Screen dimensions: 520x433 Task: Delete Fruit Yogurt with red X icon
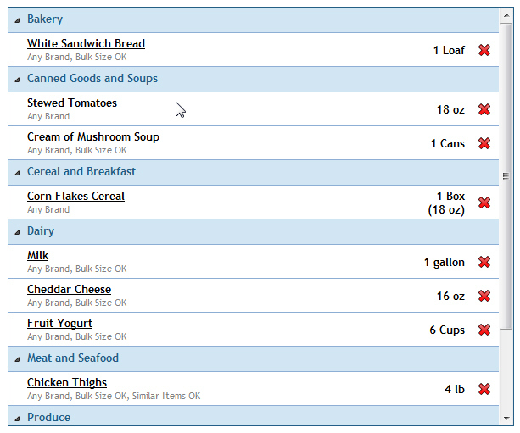click(484, 330)
